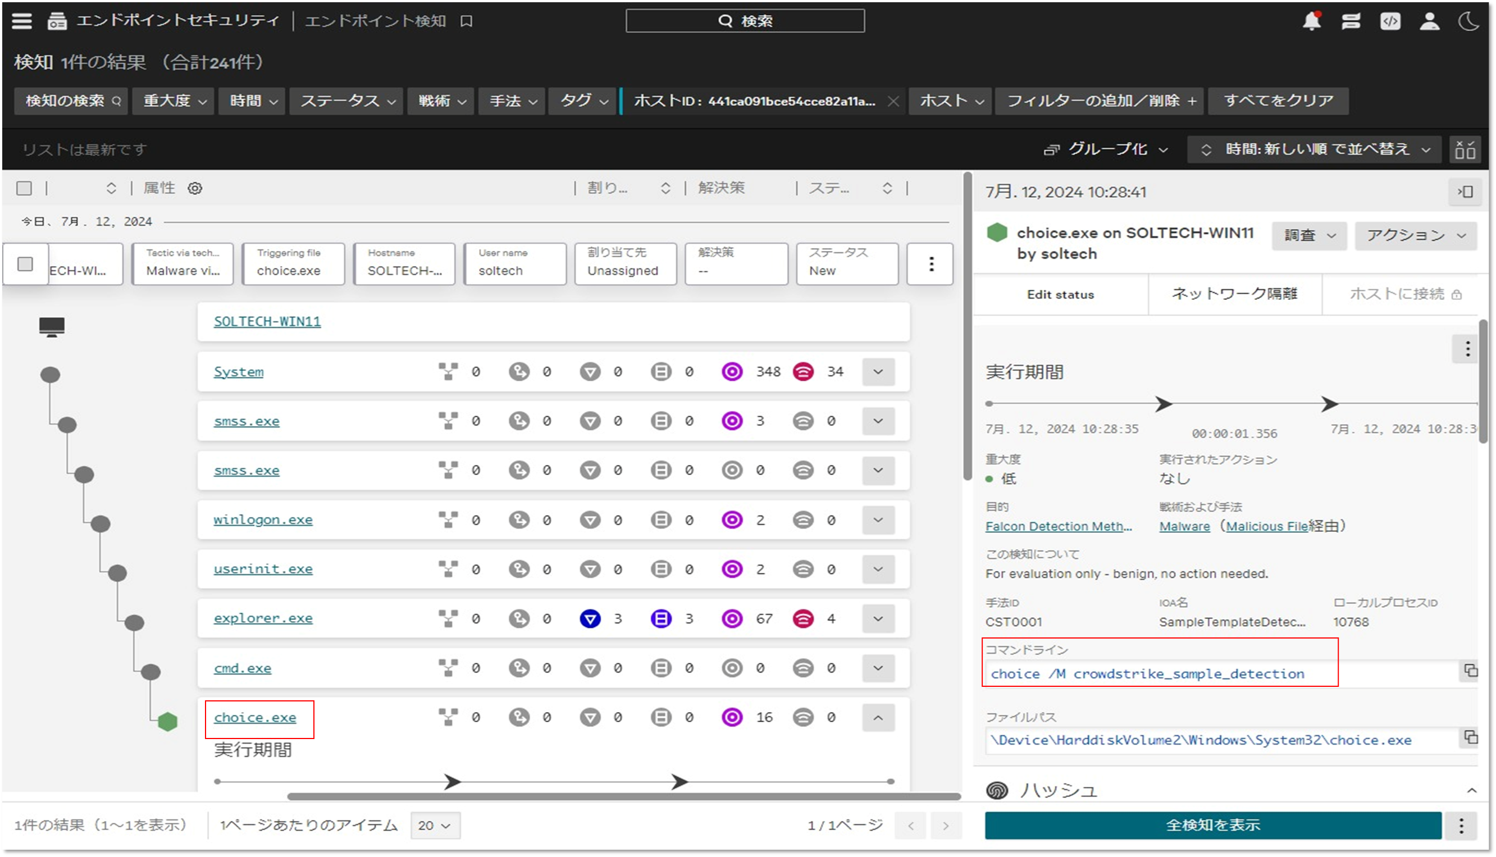The height and width of the screenshot is (857, 1496).
Task: Open the ホスト filter dropdown
Action: (951, 101)
